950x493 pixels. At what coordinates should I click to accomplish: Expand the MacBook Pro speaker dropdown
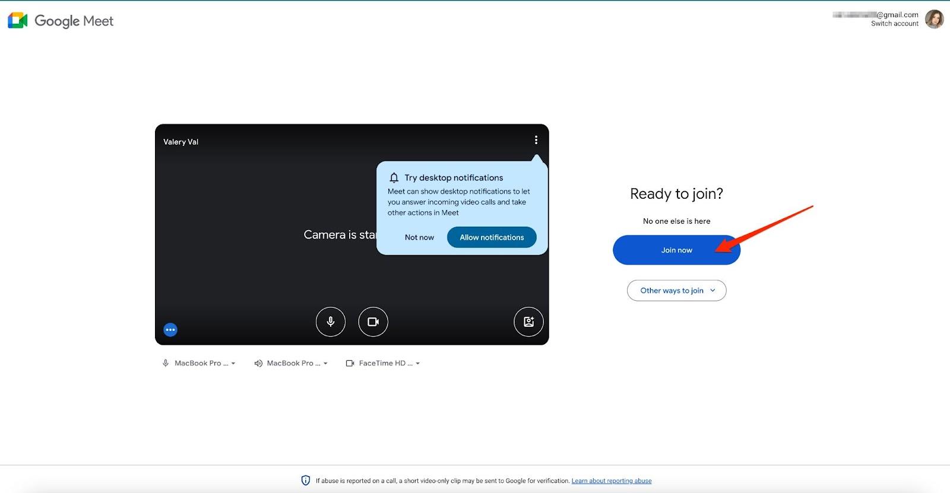point(291,363)
